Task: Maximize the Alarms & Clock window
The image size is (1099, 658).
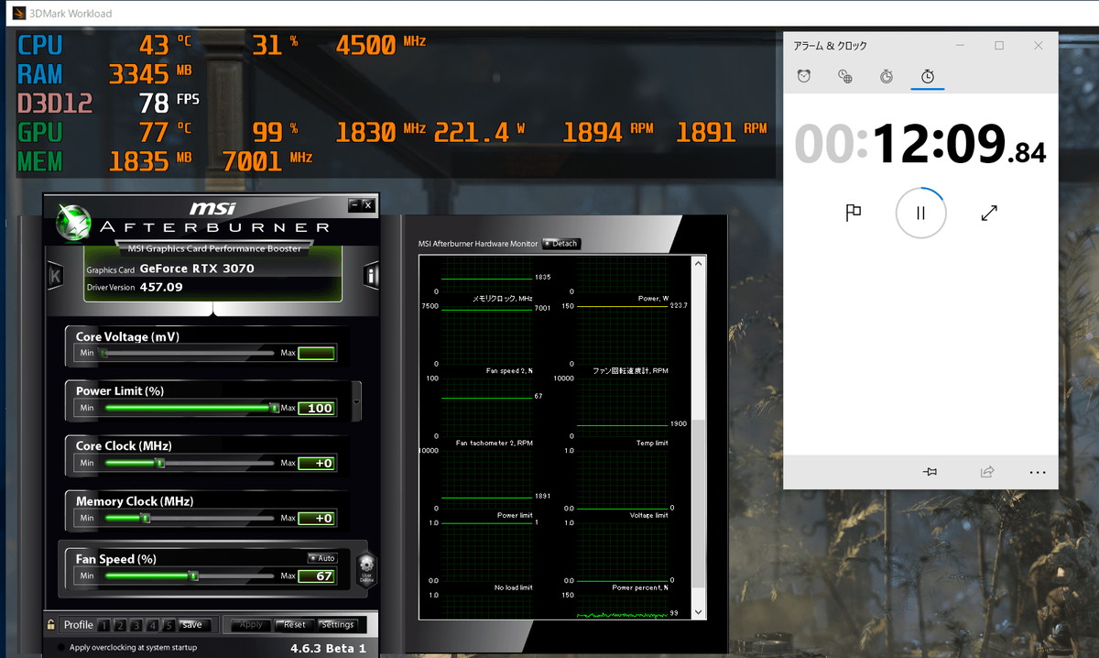Action: tap(999, 46)
